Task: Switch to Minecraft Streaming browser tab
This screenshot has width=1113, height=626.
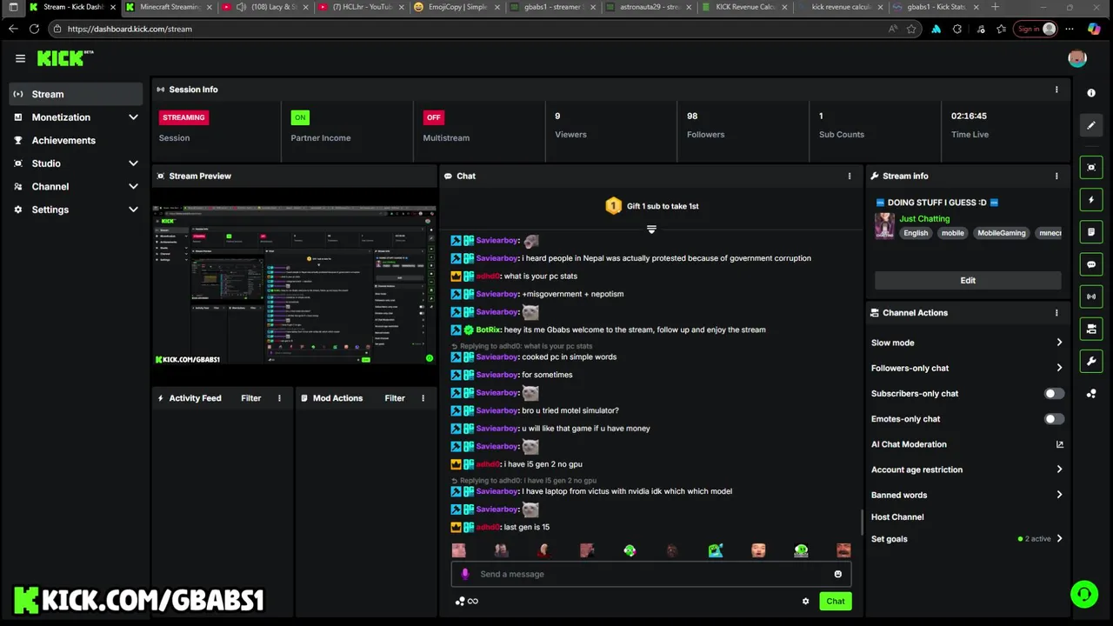Action: pos(167,7)
